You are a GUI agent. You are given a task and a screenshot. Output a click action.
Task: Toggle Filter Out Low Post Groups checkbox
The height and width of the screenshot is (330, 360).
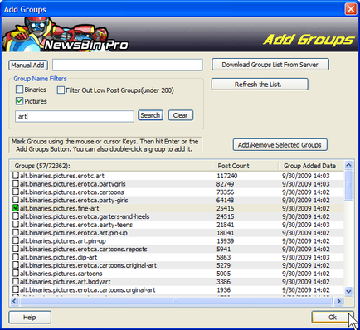pyautogui.click(x=61, y=90)
